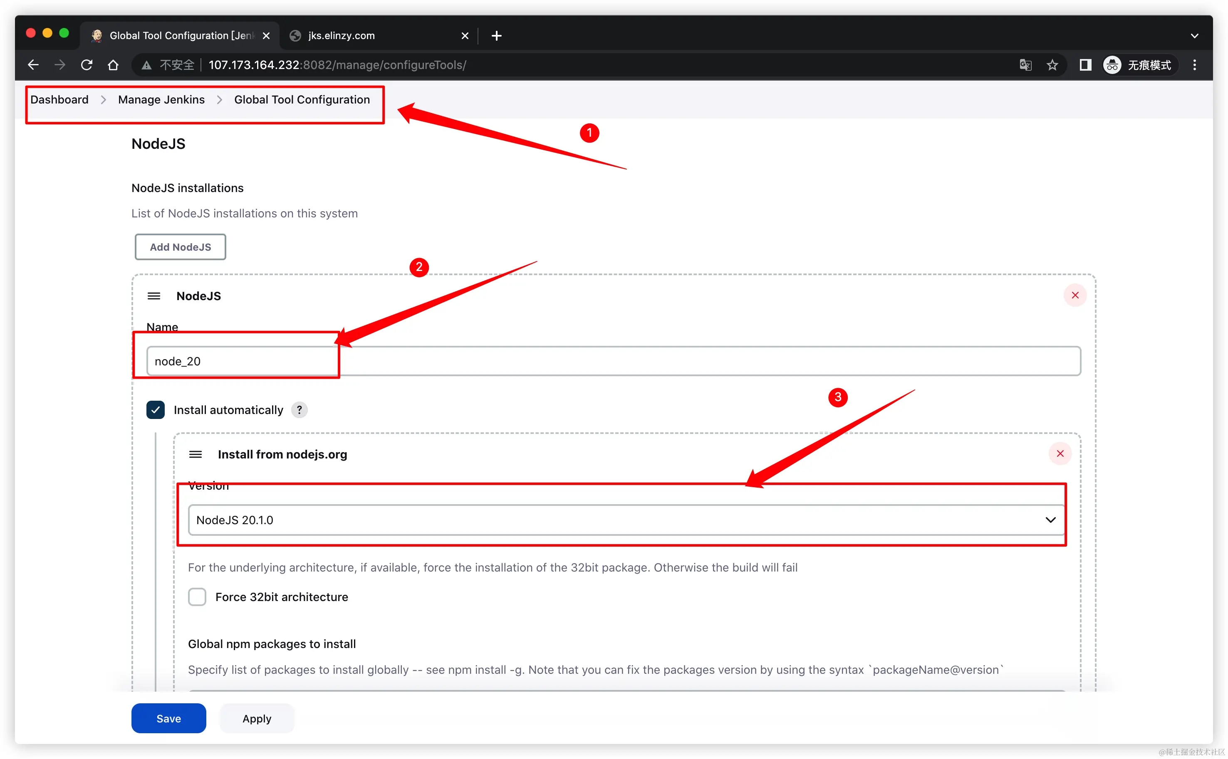Image resolution: width=1228 pixels, height=759 pixels.
Task: Click the browser forward arrow
Action: coord(60,65)
